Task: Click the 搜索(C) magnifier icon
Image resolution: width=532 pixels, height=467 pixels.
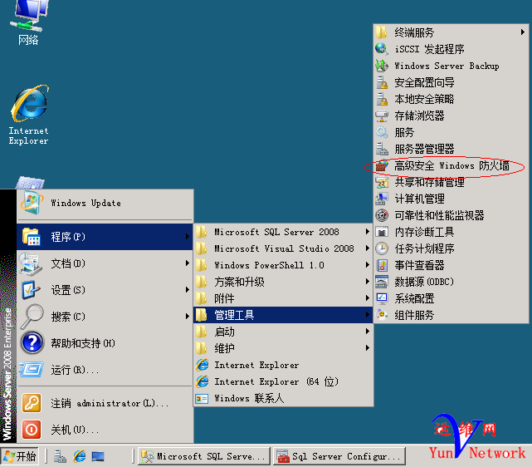Action: pyautogui.click(x=32, y=317)
